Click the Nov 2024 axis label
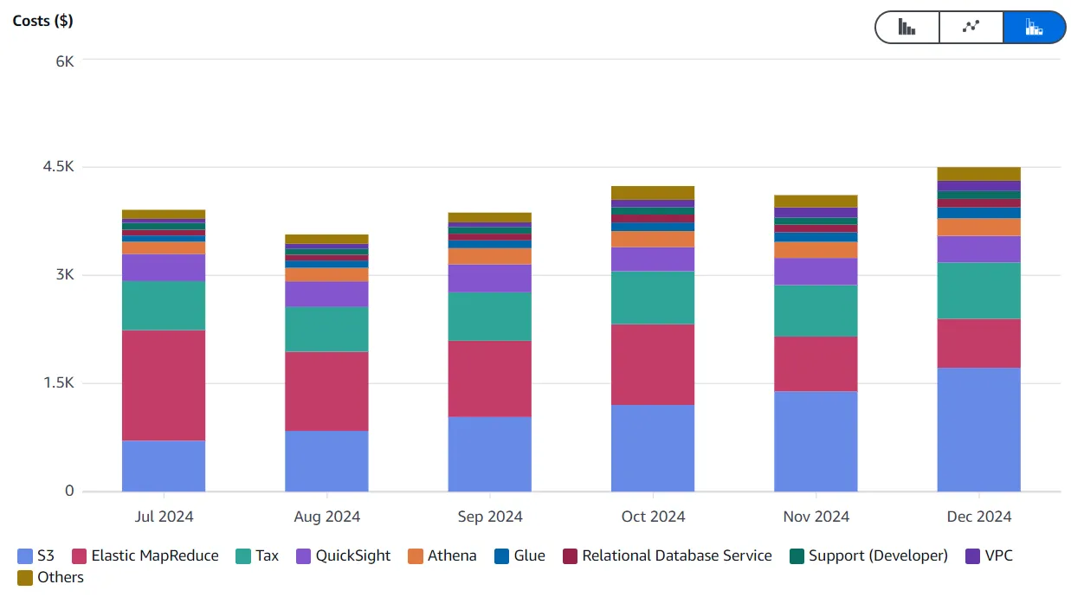Viewport: 1071px width, 597px height. 816,516
